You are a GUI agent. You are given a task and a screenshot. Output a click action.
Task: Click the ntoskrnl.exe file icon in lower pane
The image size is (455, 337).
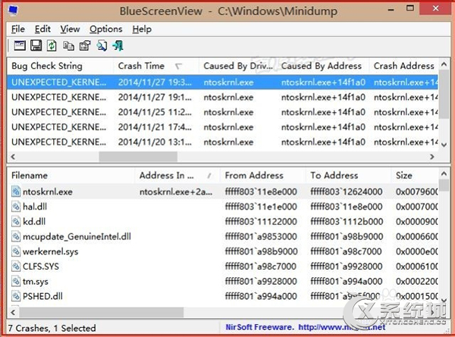[x=16, y=192]
